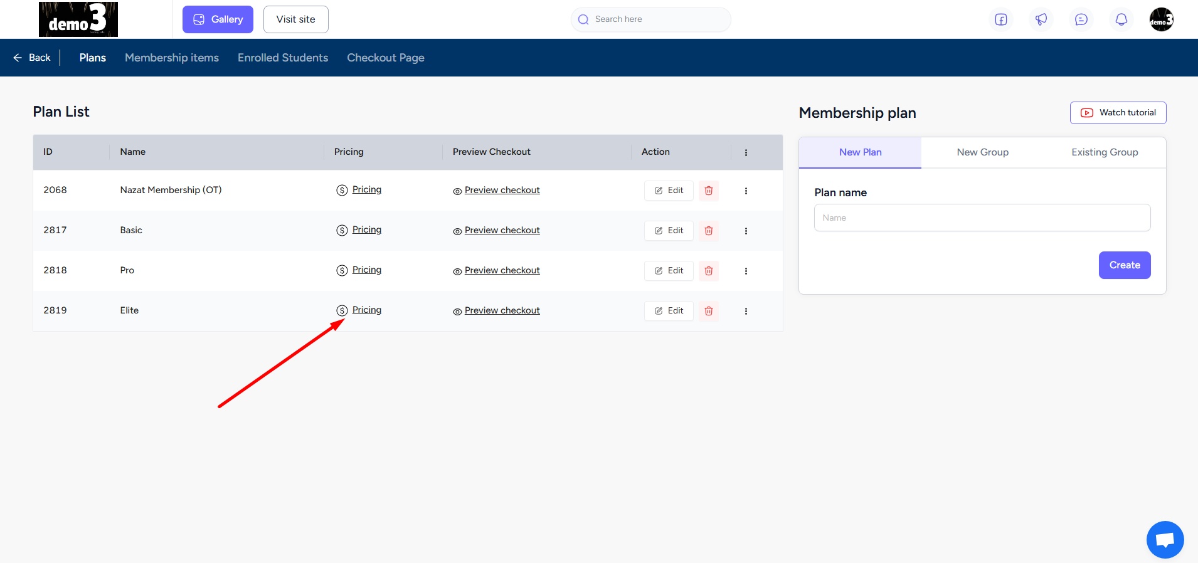
Task: Select plan ID 2817 cell
Action: click(55, 230)
